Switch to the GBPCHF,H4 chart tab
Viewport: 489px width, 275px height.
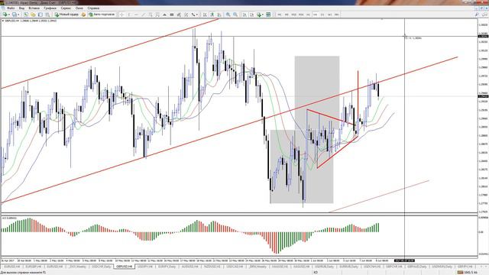pos(394,267)
